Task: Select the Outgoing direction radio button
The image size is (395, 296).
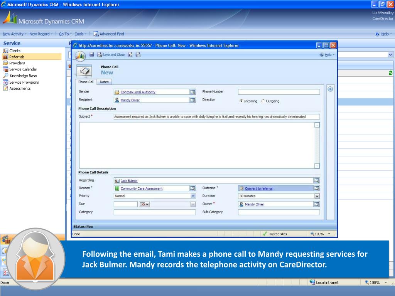Action: point(263,101)
